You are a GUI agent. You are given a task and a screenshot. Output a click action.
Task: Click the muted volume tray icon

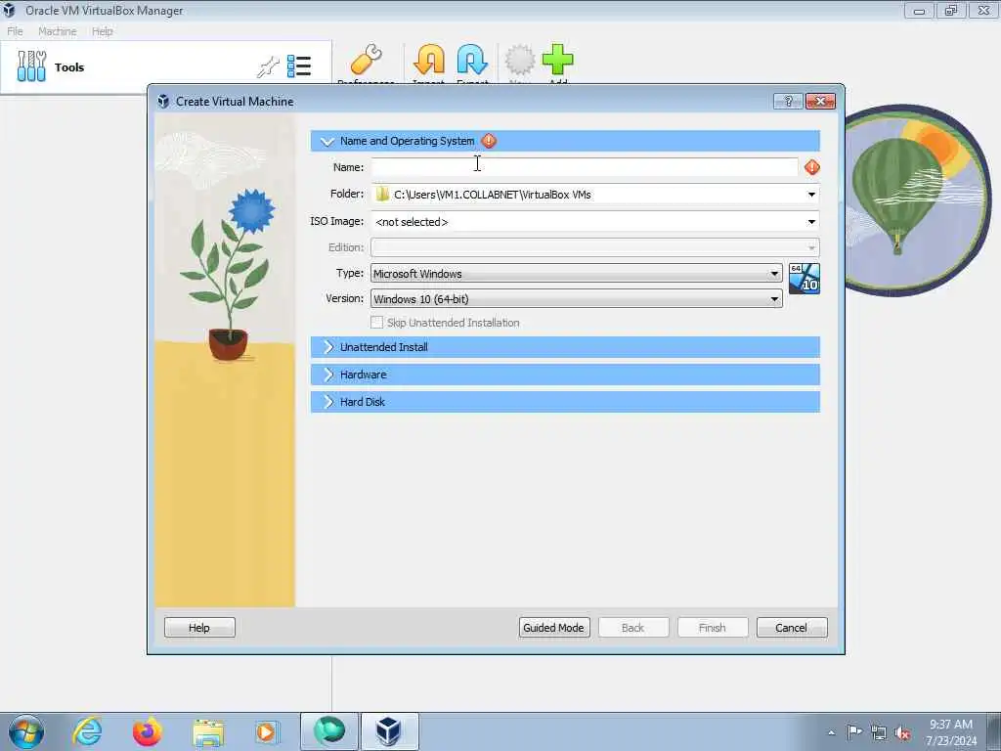pyautogui.click(x=902, y=733)
